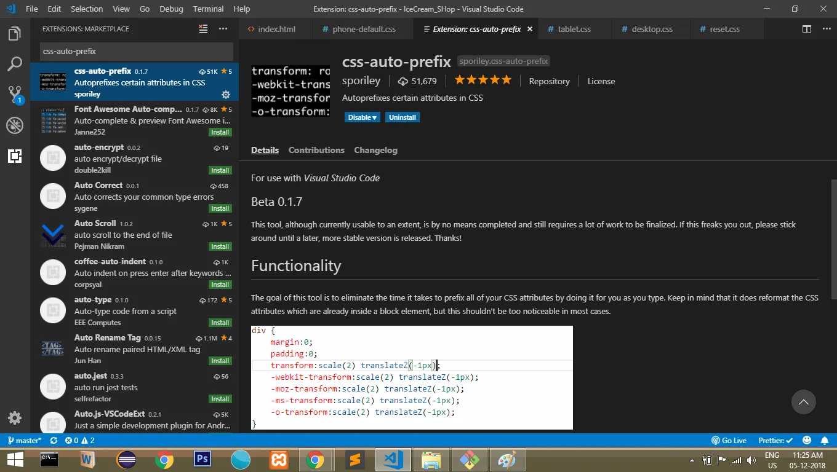Click the css-auto-prefix extension logo image

click(x=290, y=90)
